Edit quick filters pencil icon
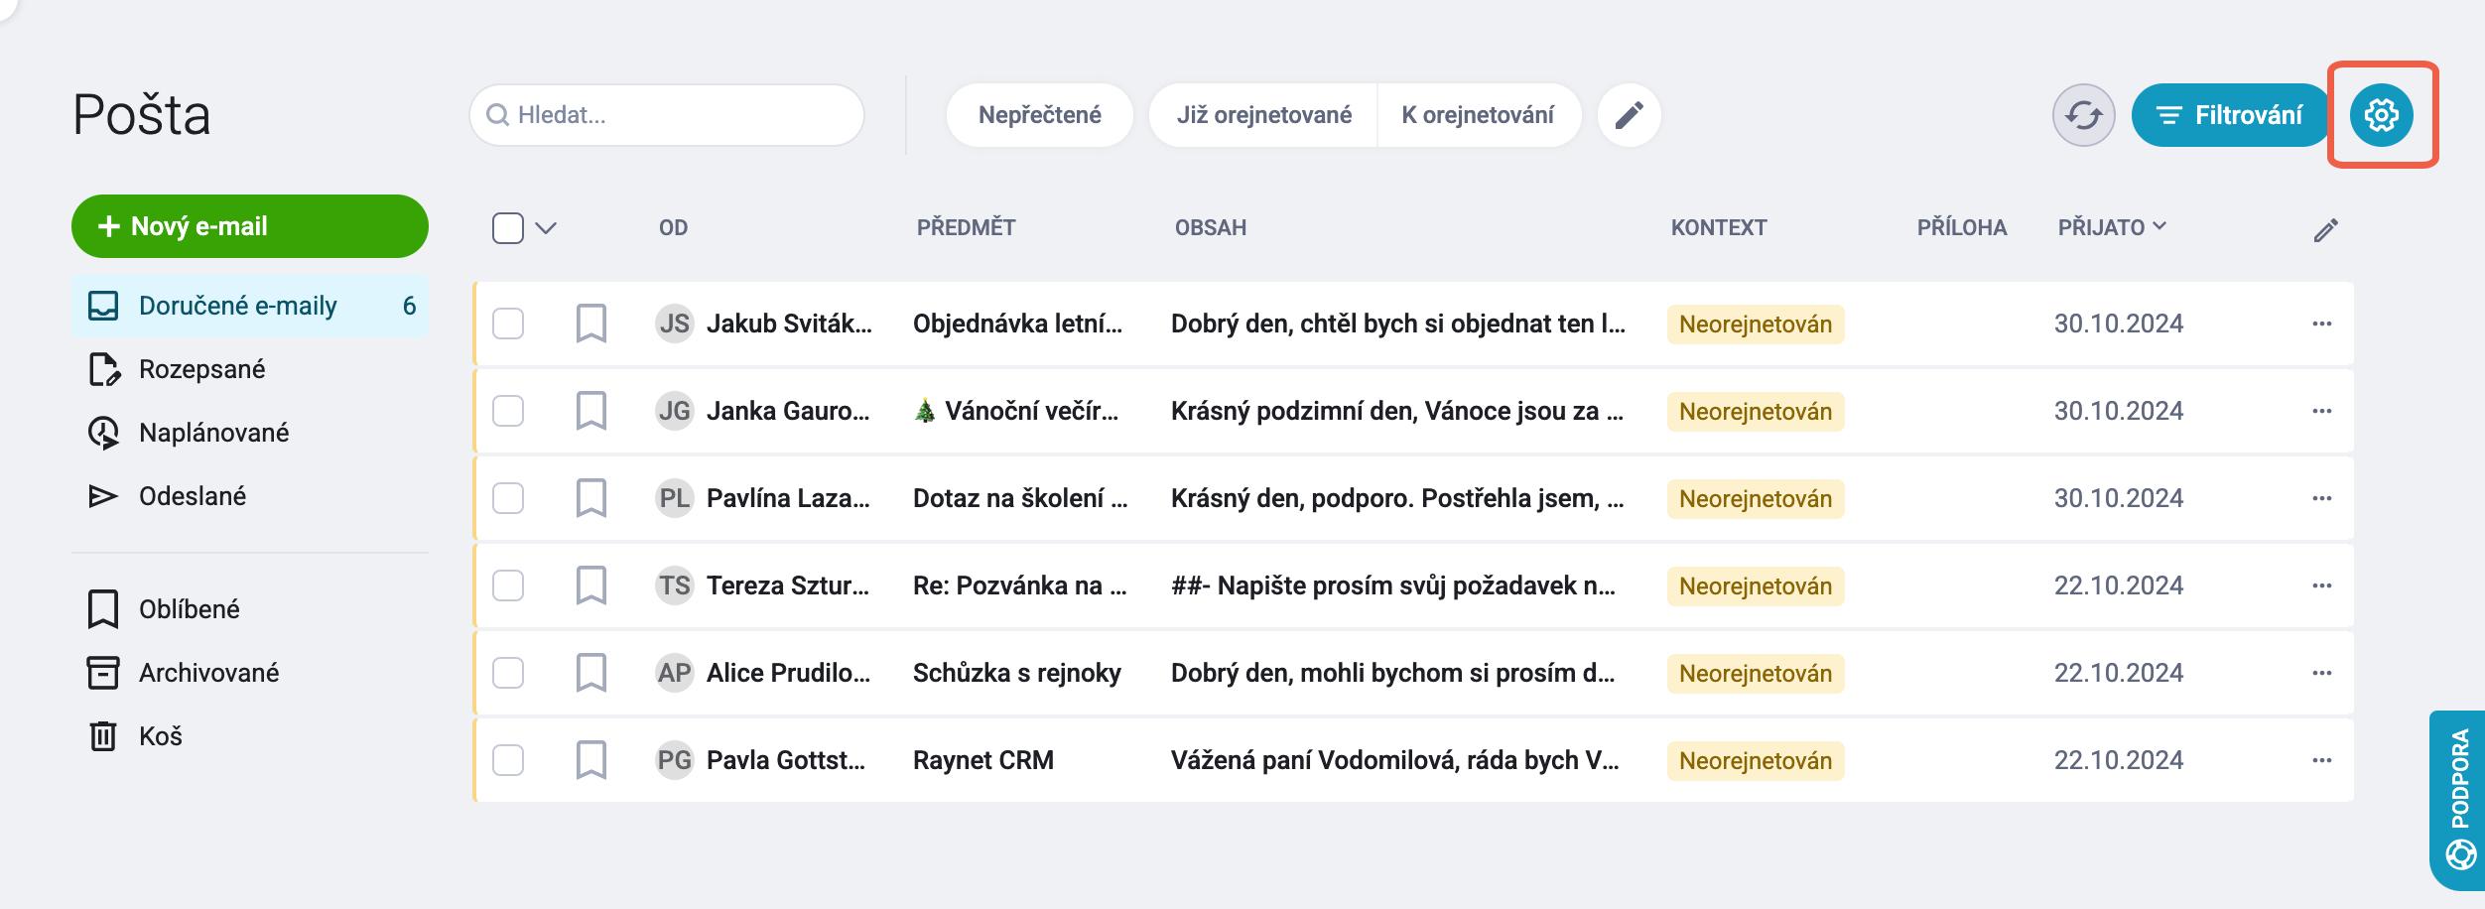 click(1630, 115)
